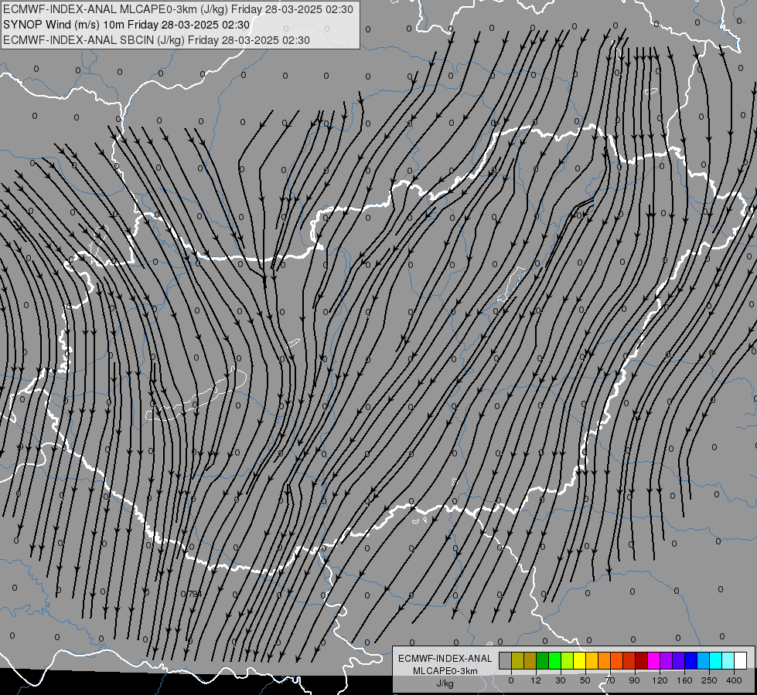This screenshot has width=757, height=695.
Task: Click the legend tick value 400
Action: pos(734,680)
